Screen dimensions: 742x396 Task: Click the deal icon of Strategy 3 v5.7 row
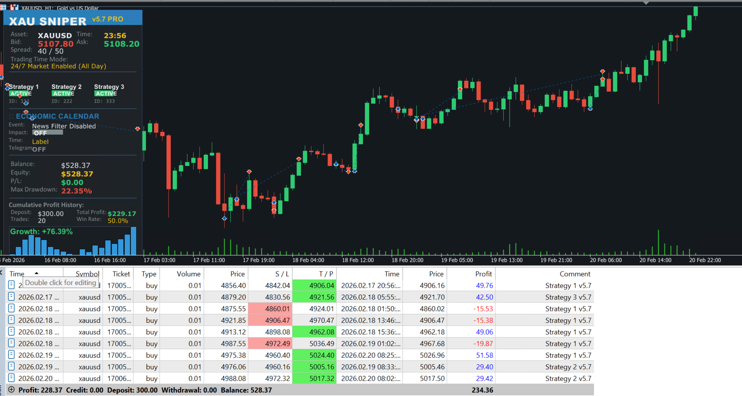click(11, 297)
